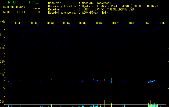Click the Receiving Location label
This screenshot has height=107, width=169.
click(x=63, y=6)
